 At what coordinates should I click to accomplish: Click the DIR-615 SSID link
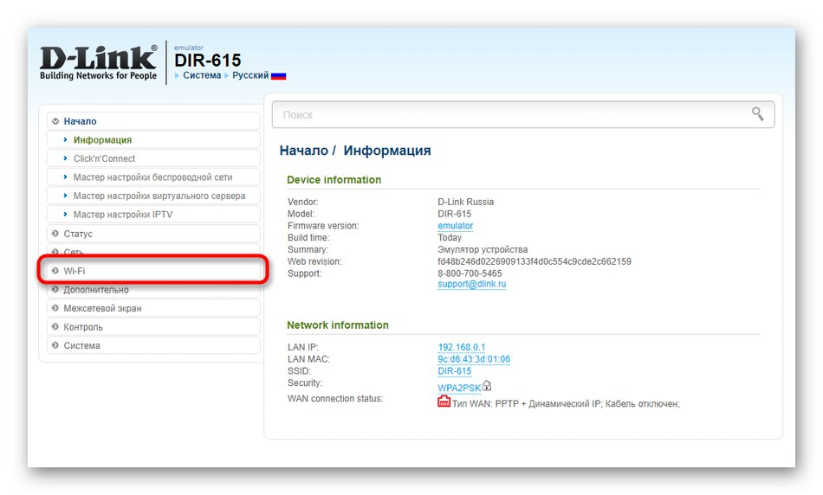[455, 370]
